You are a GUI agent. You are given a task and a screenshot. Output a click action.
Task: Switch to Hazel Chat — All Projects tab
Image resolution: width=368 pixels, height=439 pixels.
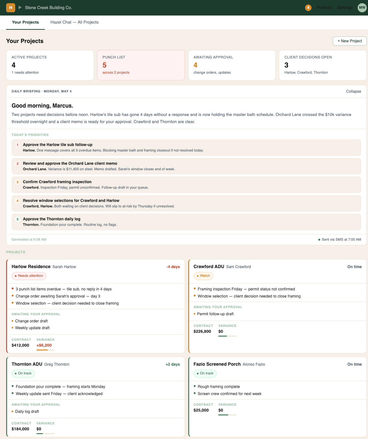pyautogui.click(x=75, y=22)
